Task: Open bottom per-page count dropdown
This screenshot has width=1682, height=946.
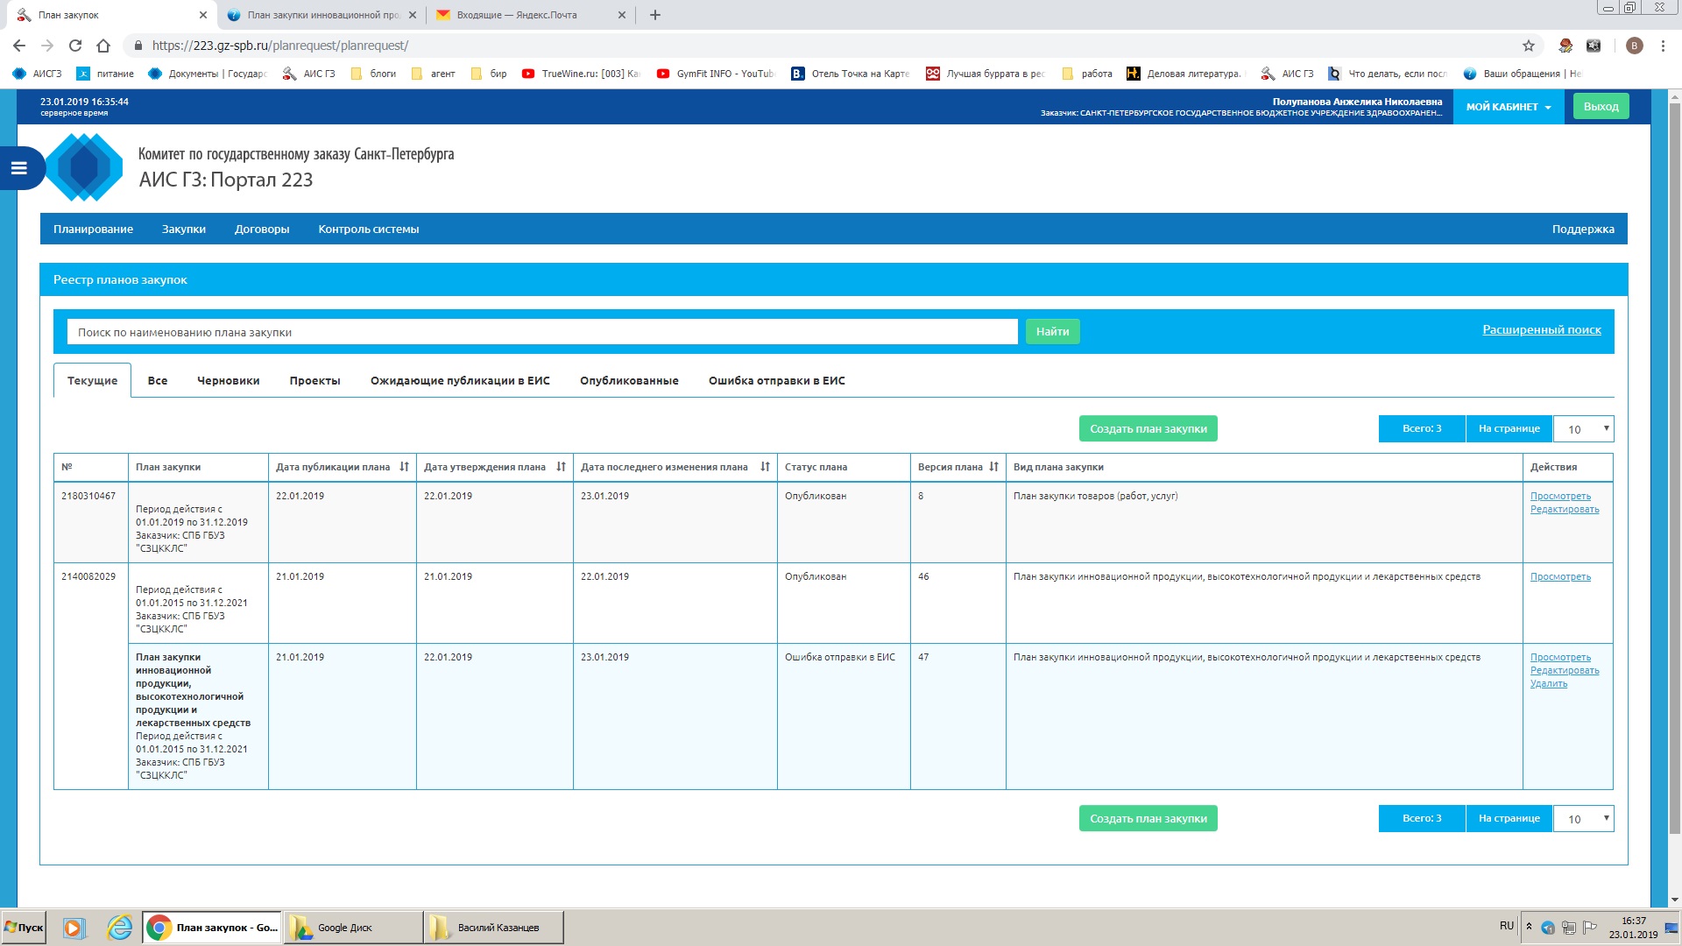Action: tap(1583, 819)
